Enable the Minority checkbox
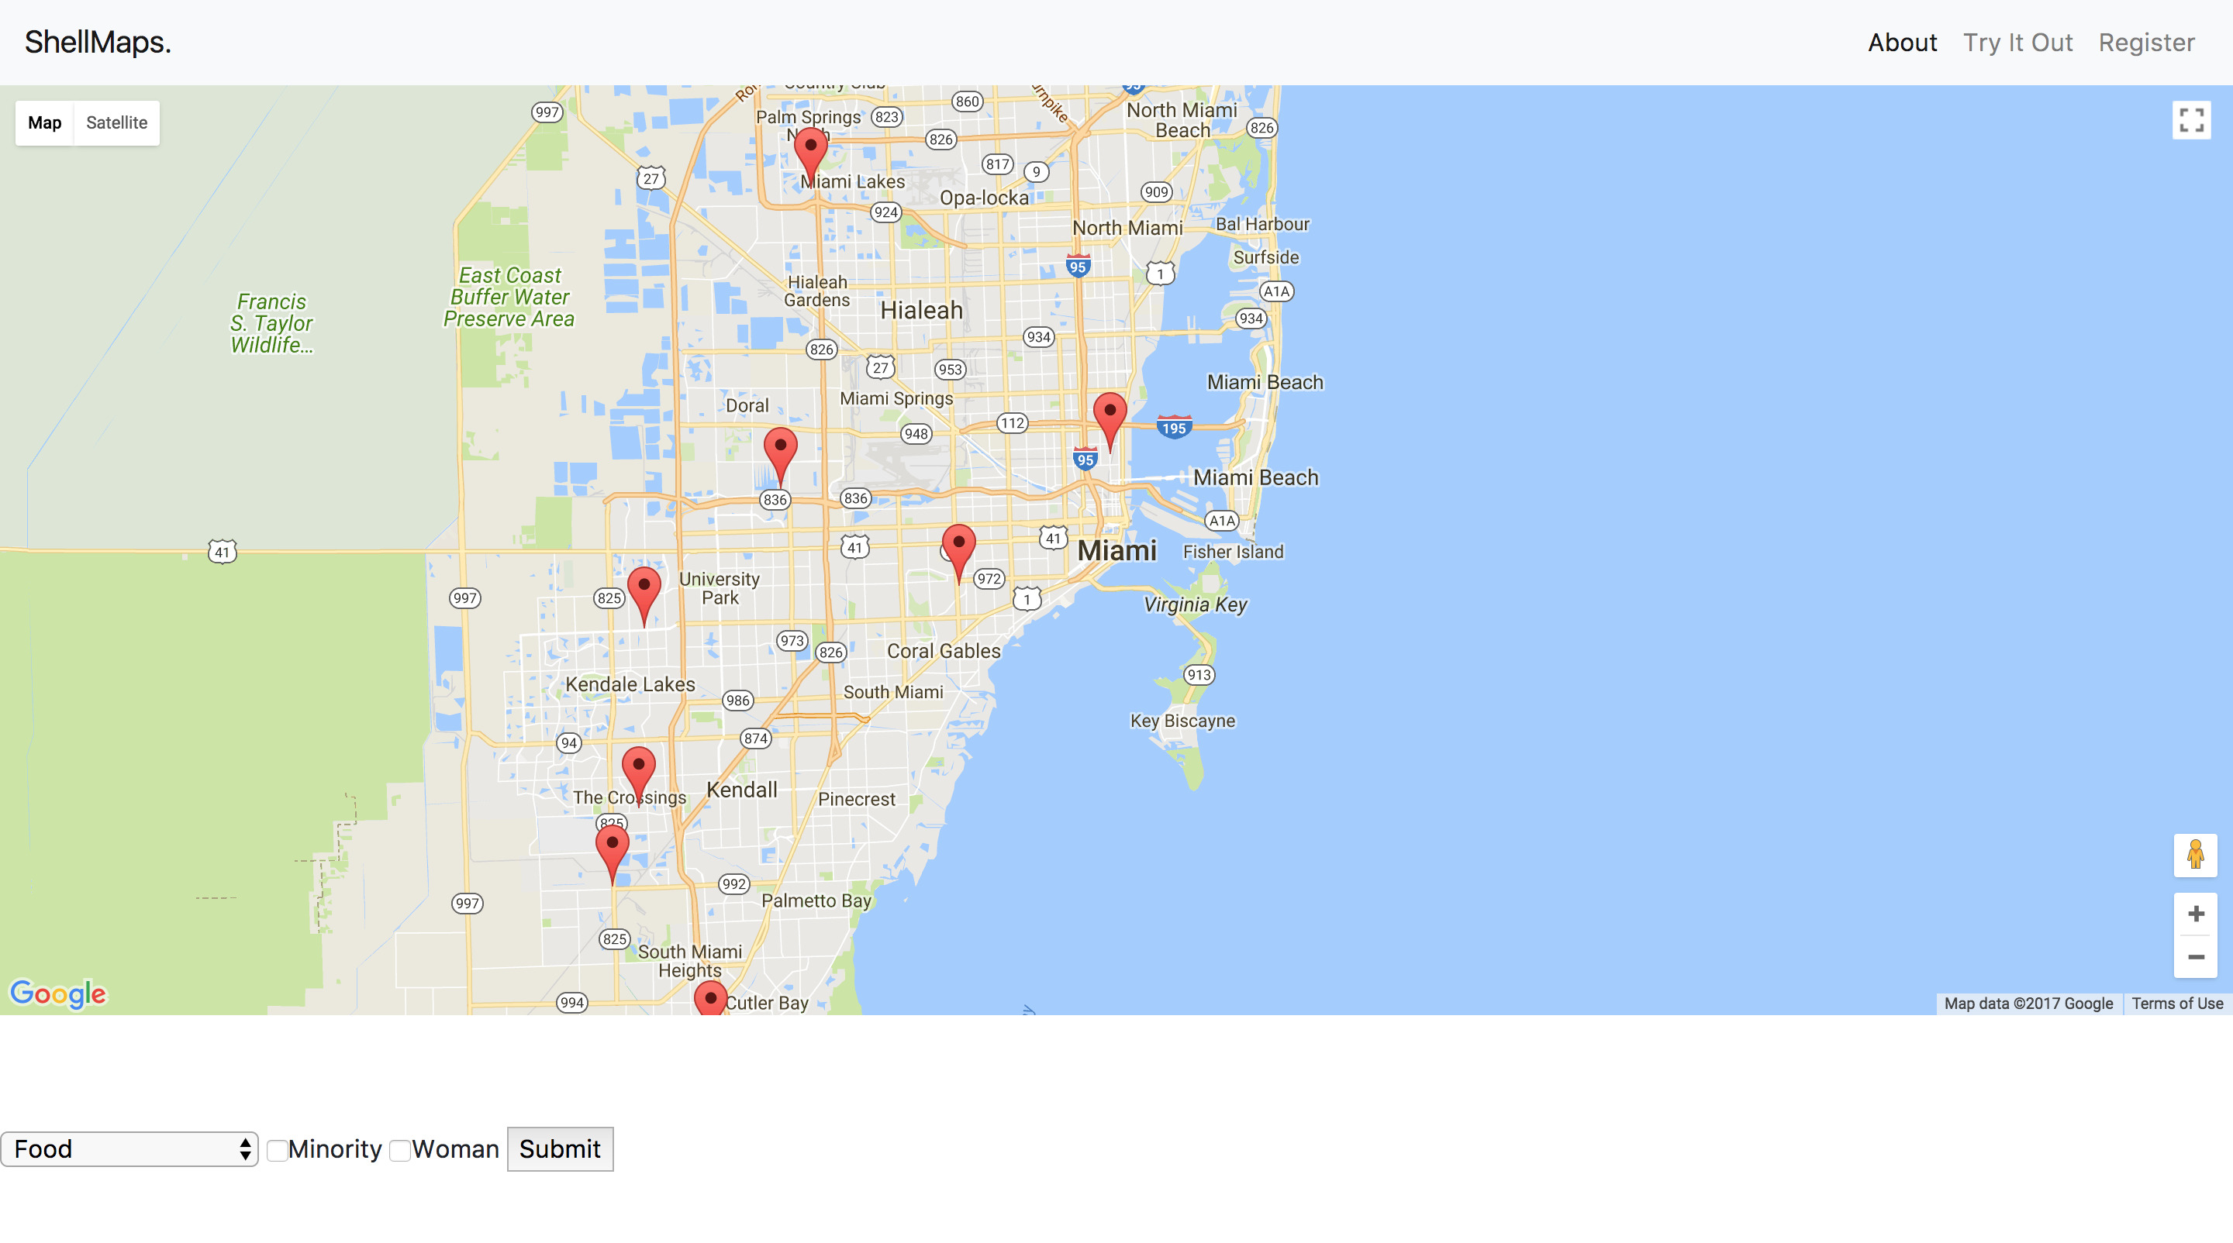This screenshot has width=2233, height=1243. point(278,1150)
